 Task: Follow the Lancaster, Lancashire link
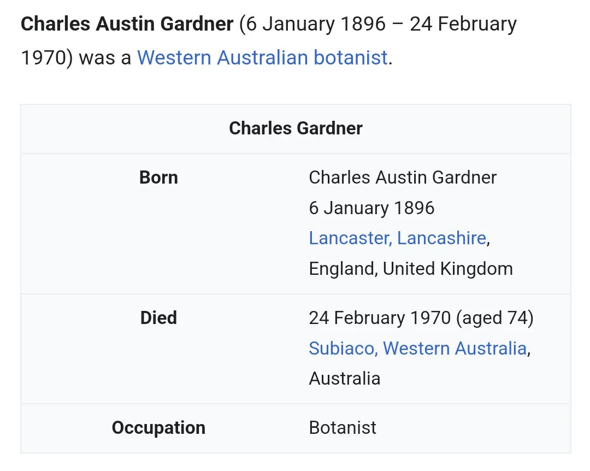click(398, 238)
